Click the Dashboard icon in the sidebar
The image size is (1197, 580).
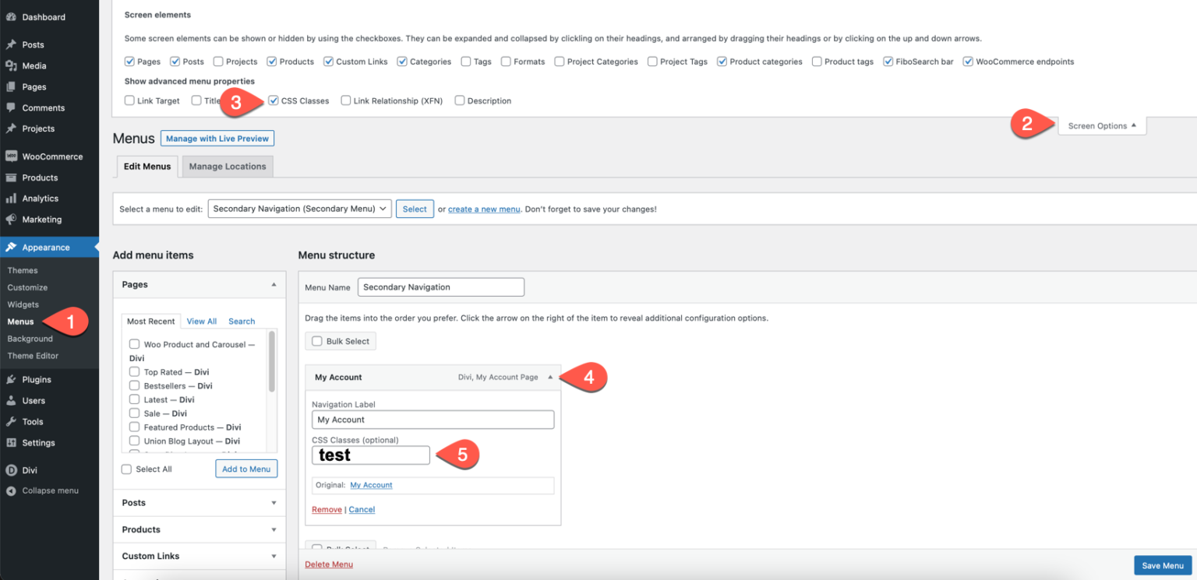(x=11, y=17)
